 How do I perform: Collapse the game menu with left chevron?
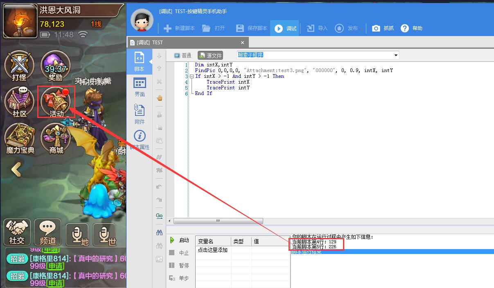[x=16, y=169]
